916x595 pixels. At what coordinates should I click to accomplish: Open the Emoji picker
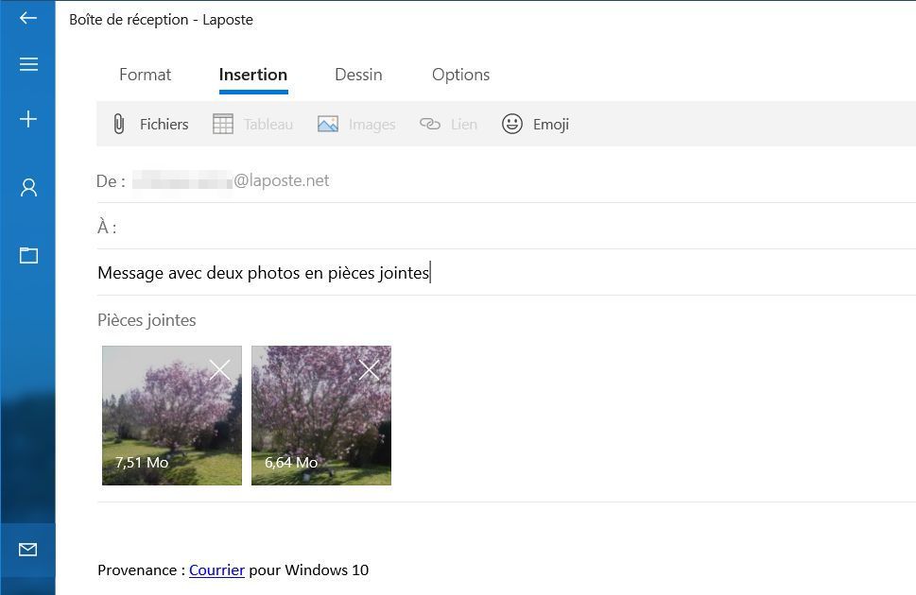535,124
